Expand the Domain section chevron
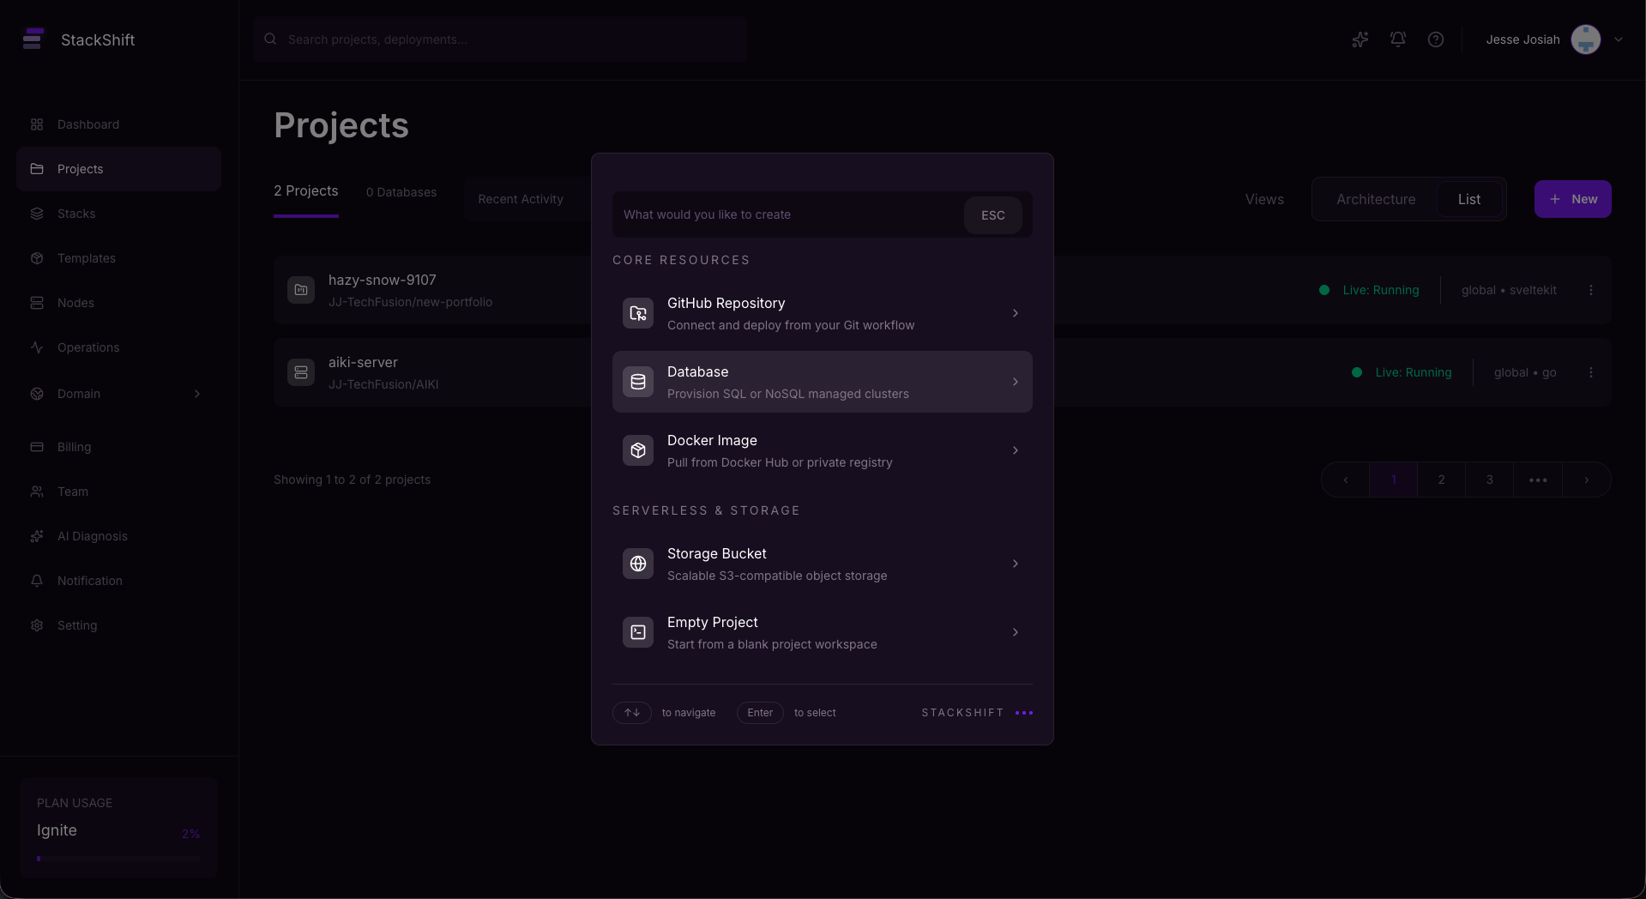1646x899 pixels. pyautogui.click(x=197, y=394)
